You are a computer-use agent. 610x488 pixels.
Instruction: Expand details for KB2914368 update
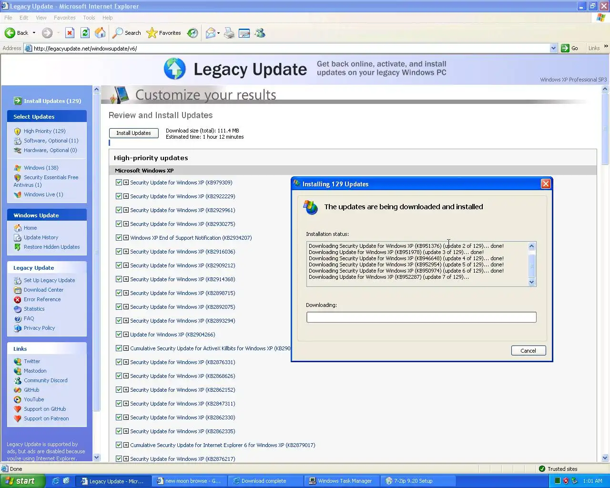pos(126,279)
